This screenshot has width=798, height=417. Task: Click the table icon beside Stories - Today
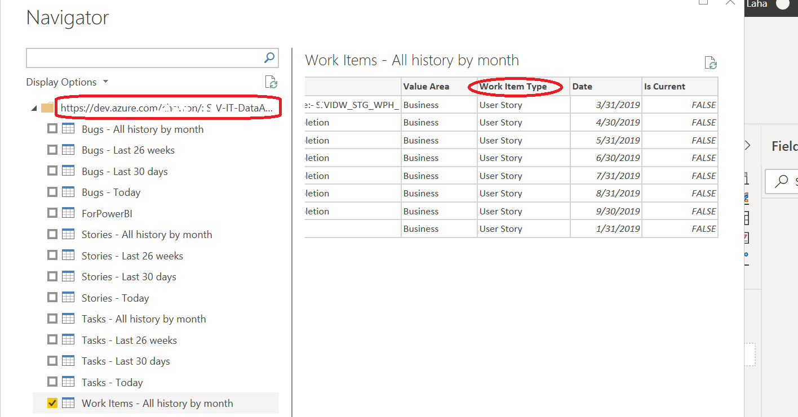[x=68, y=297]
